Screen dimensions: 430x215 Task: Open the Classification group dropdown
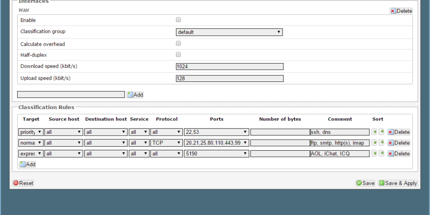point(229,32)
